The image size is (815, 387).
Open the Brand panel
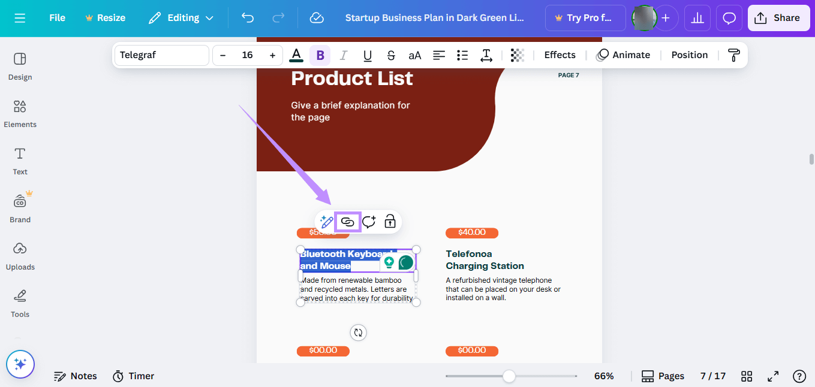point(19,208)
